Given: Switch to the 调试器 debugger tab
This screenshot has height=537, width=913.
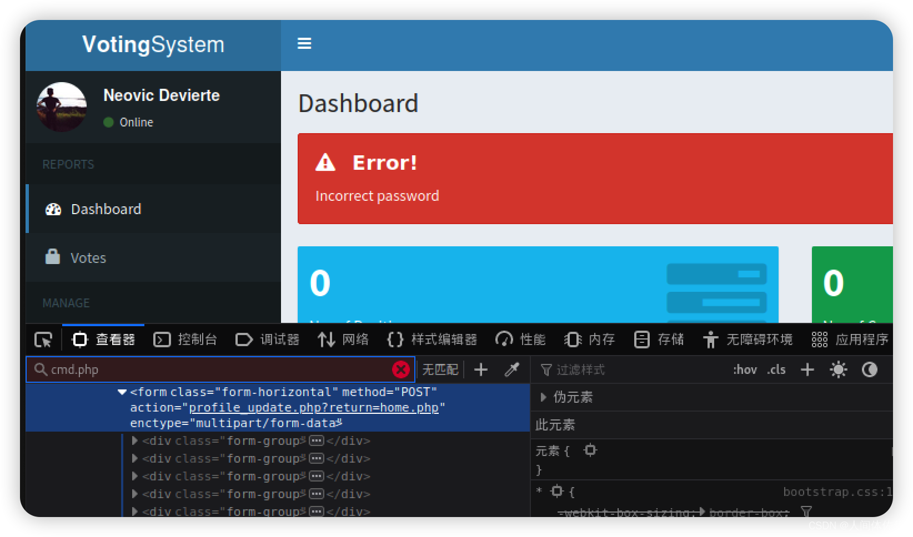Looking at the screenshot, I should [267, 340].
